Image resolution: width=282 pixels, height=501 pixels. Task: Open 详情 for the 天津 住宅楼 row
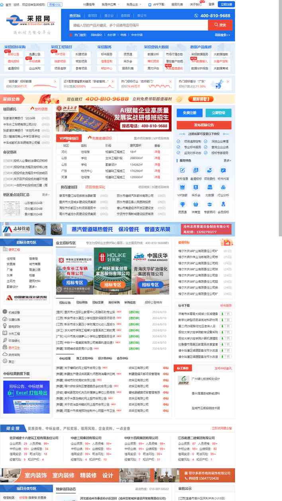pos(157,177)
